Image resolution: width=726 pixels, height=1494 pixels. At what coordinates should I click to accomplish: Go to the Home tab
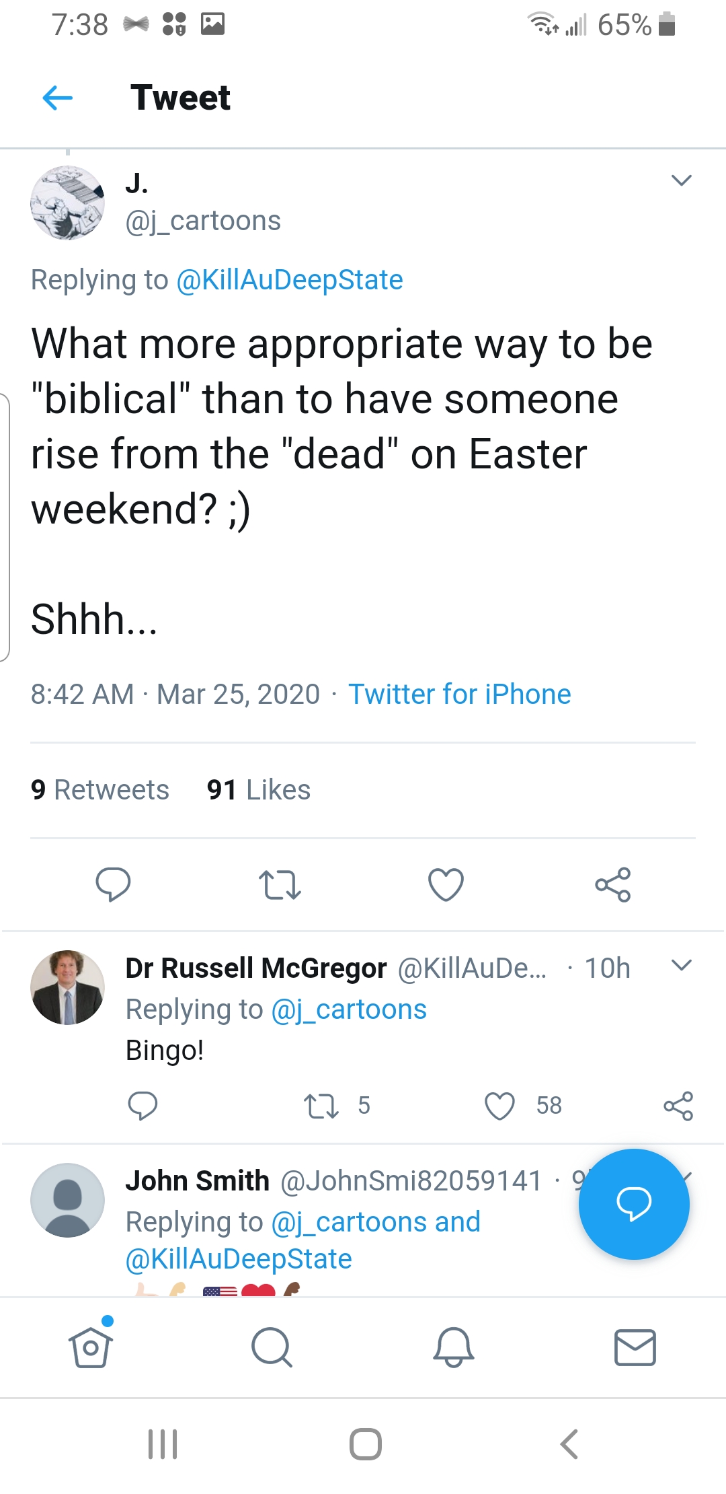(91, 1347)
